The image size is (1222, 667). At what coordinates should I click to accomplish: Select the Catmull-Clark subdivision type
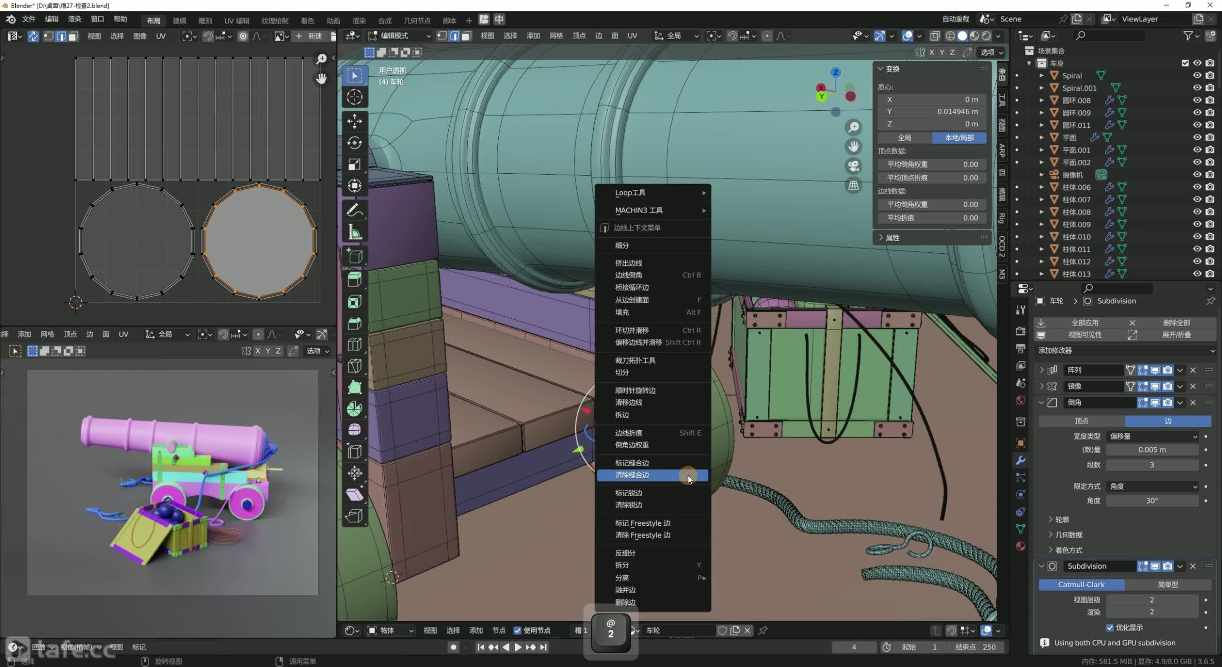1081,584
